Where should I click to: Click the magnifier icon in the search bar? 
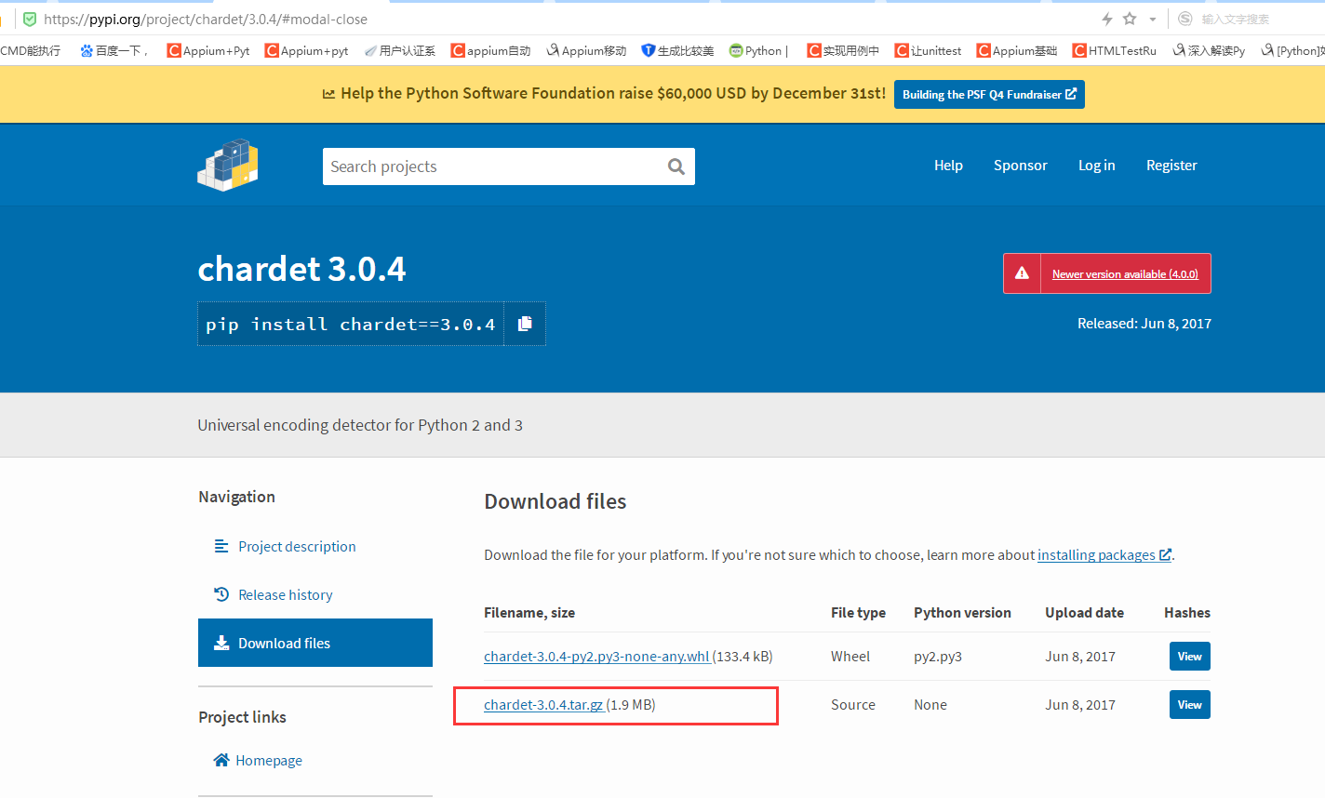pyautogui.click(x=676, y=166)
